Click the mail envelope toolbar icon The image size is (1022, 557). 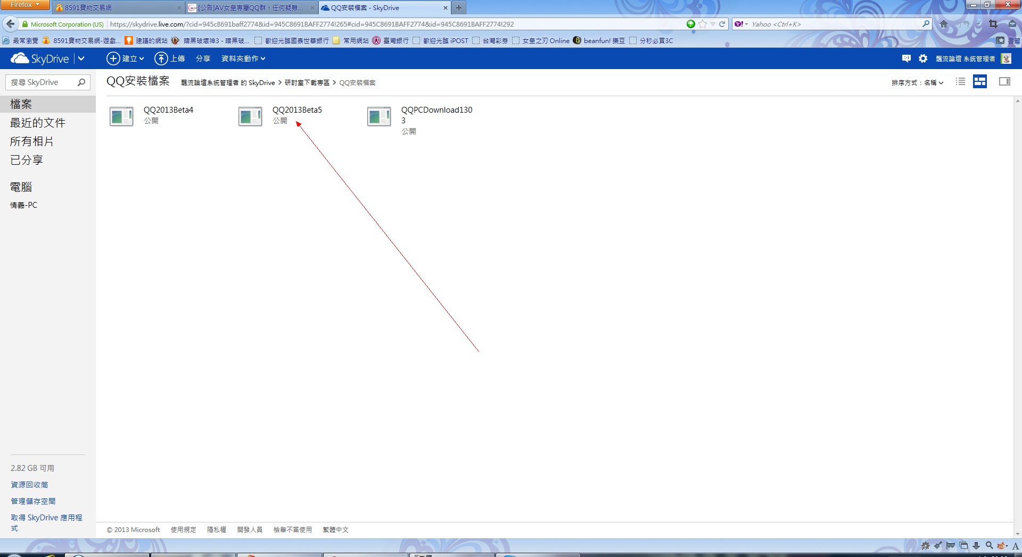click(x=1012, y=24)
